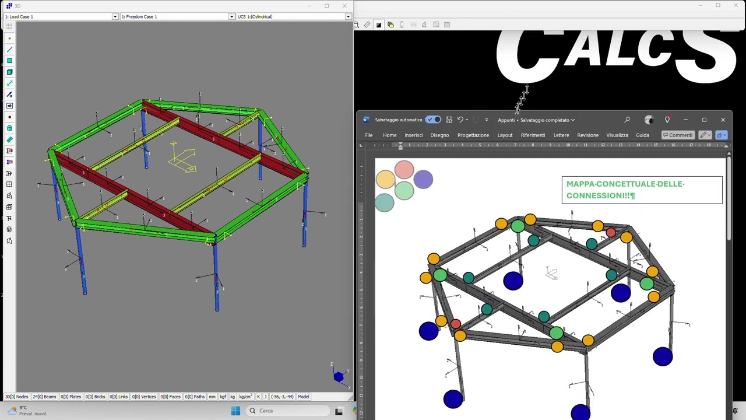Switch to the Disegno tab
Screen dimensions: 746x420
coord(439,135)
